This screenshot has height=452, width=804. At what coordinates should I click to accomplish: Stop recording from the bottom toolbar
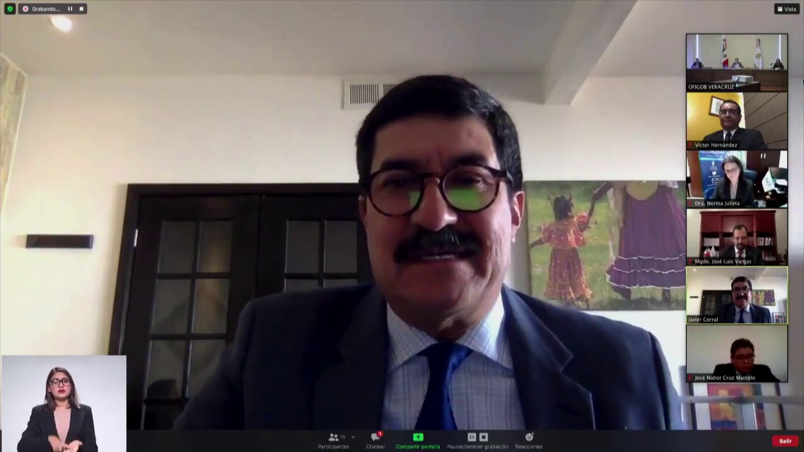click(x=484, y=437)
